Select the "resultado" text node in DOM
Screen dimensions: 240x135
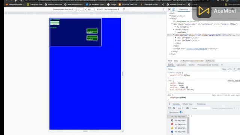pos(181,33)
